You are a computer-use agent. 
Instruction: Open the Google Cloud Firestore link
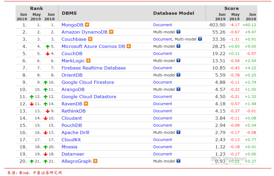point(88,82)
